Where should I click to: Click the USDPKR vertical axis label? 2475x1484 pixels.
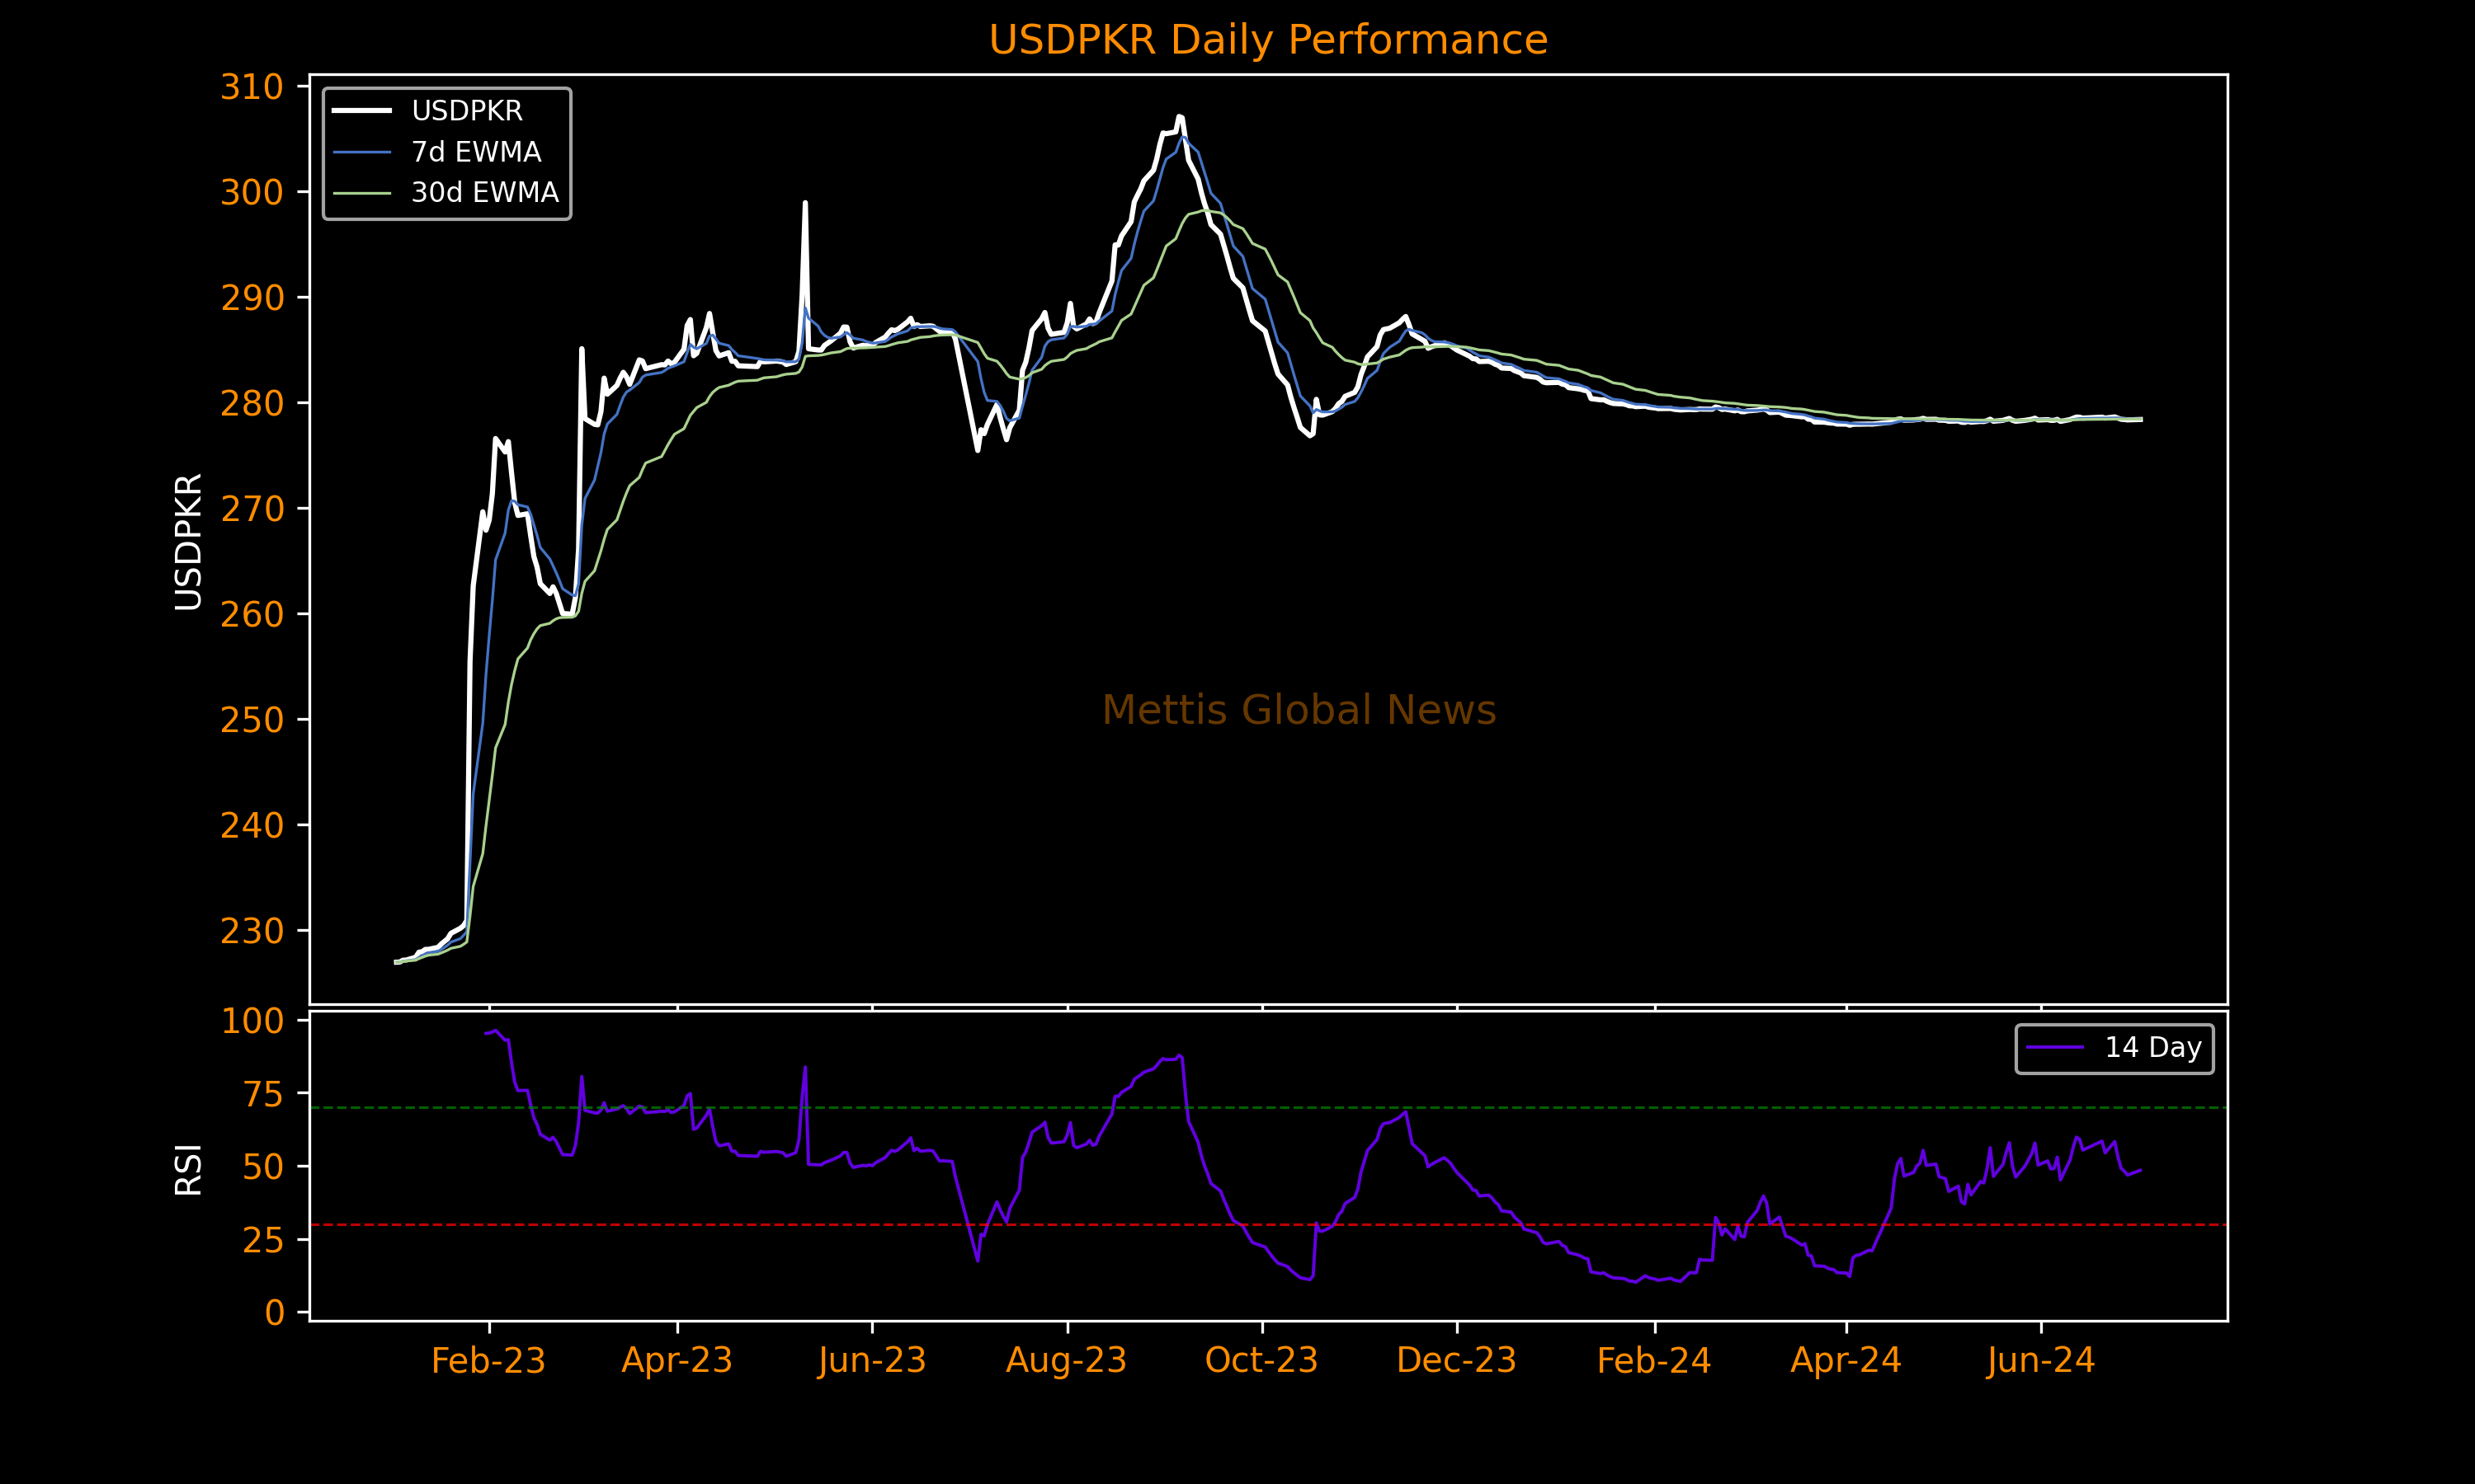click(188, 541)
